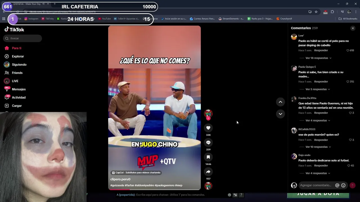The image size is (360, 202).
Task: Open the Crunchyroll bookmark
Action: pyautogui.click(x=284, y=19)
